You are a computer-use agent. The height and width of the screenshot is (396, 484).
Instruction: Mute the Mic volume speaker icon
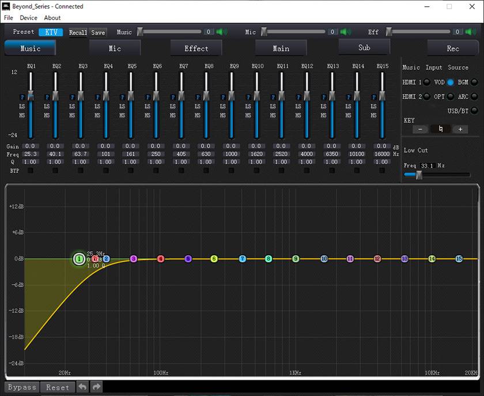pyautogui.click(x=346, y=32)
